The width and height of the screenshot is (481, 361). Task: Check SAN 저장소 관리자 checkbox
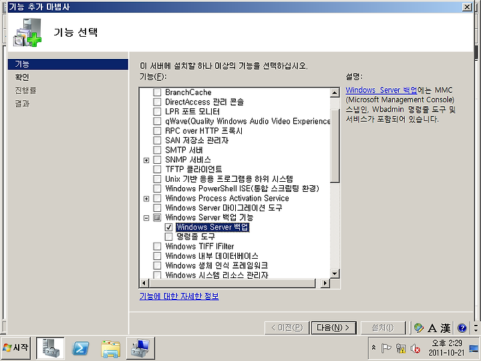pyautogui.click(x=157, y=140)
